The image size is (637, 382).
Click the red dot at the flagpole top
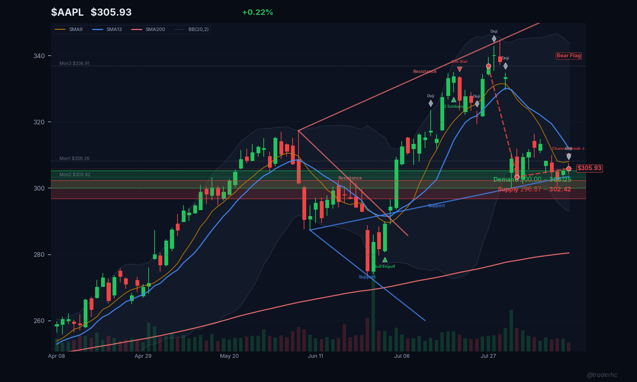tap(488, 66)
